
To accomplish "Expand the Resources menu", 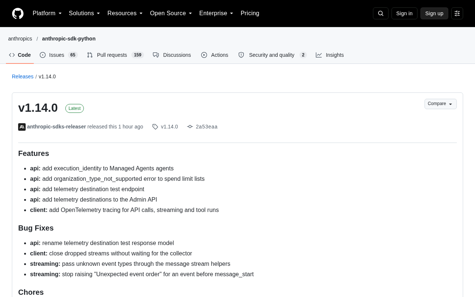I will [125, 13].
